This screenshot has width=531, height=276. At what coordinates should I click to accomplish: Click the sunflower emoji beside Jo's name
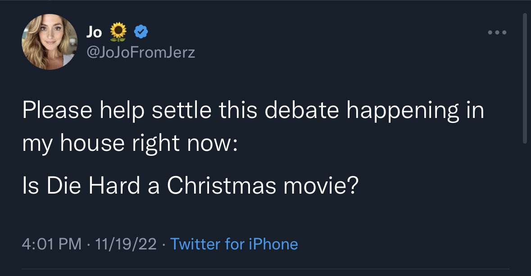coord(118,32)
